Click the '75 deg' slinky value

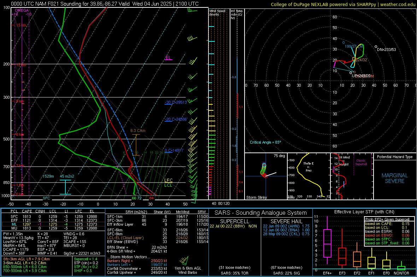(x=279, y=156)
